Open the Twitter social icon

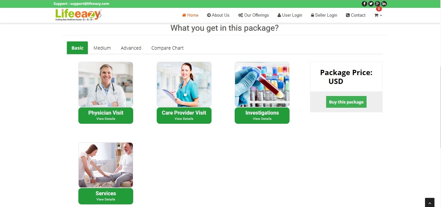pyautogui.click(x=371, y=4)
